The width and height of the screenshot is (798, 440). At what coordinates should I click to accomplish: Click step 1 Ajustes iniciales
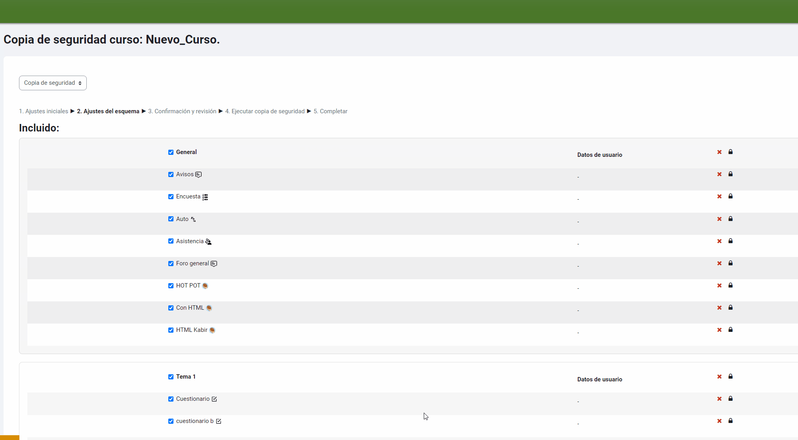[44, 111]
